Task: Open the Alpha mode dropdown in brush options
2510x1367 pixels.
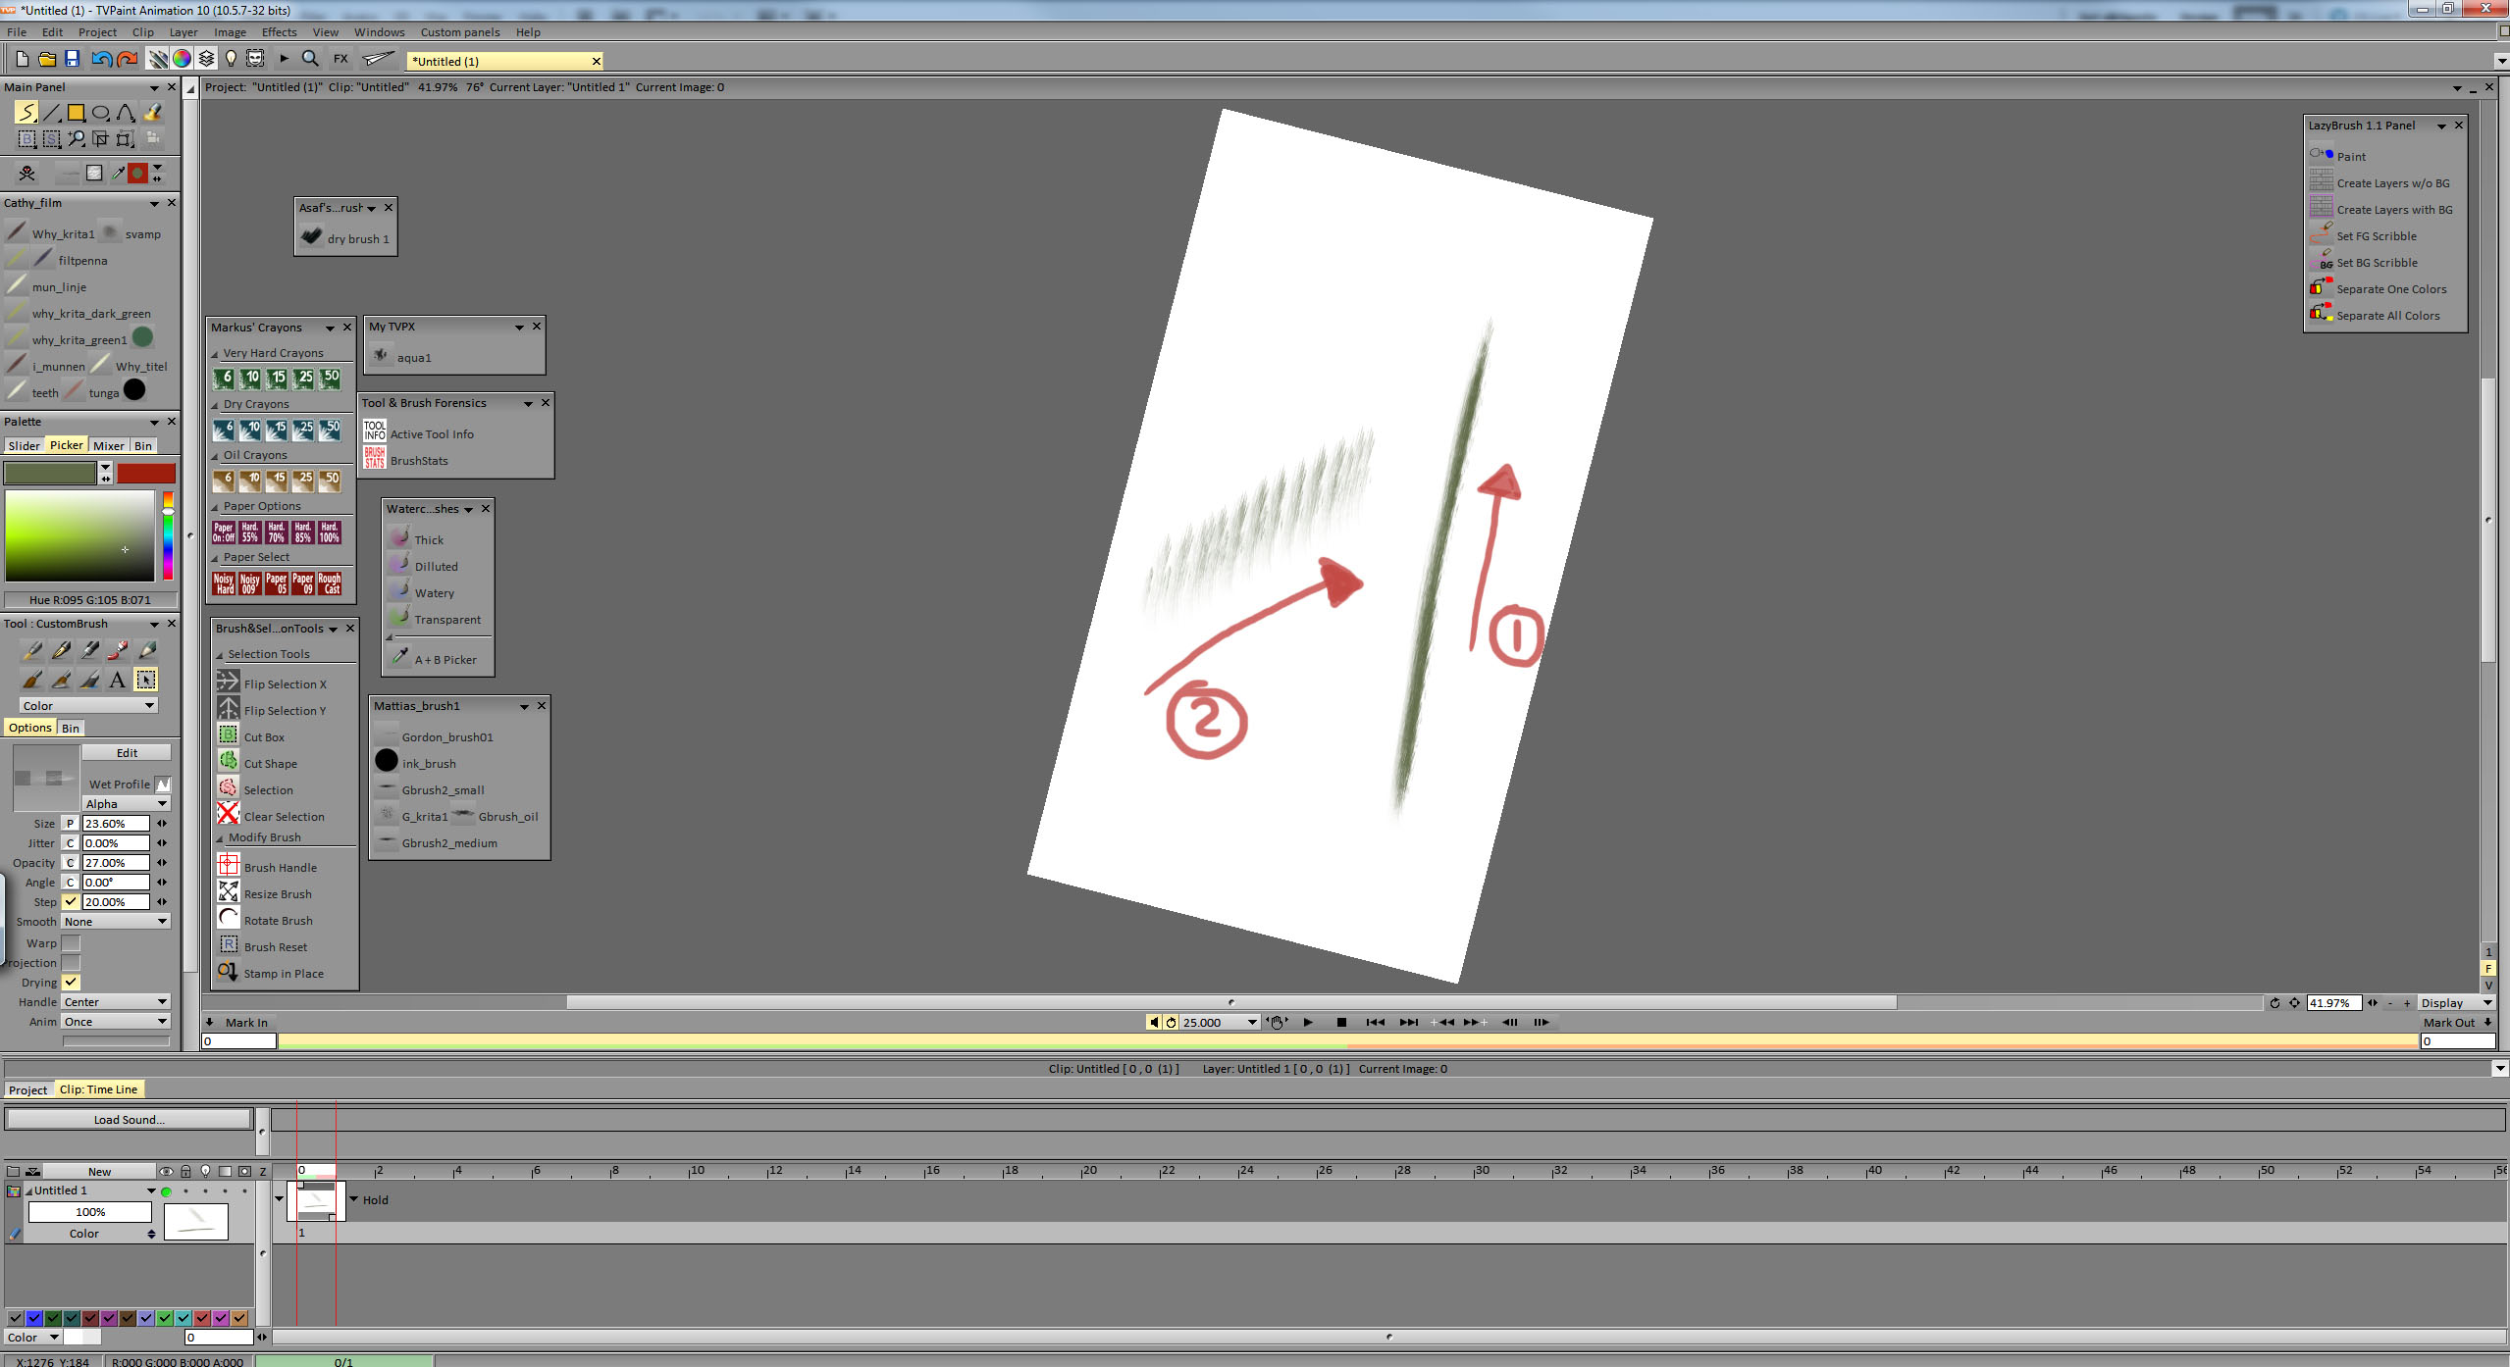Action: [x=126, y=804]
